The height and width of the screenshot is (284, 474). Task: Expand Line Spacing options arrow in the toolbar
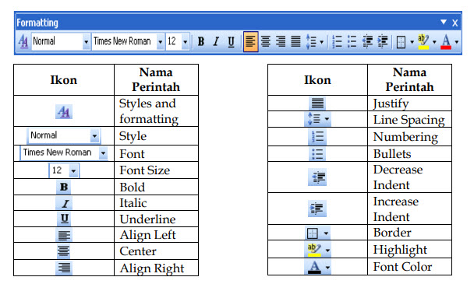[321, 42]
